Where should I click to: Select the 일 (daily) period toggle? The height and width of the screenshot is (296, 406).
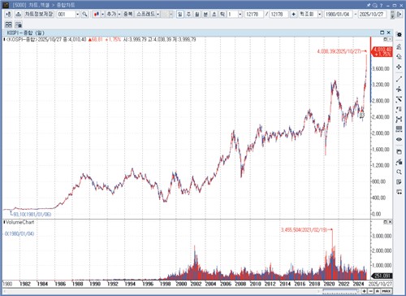(x=180, y=14)
